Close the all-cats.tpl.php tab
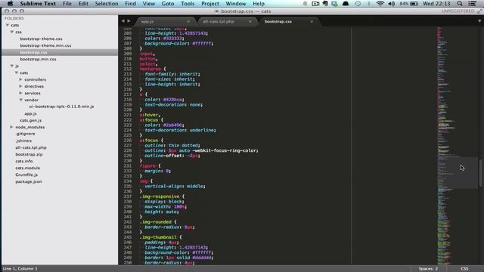The image size is (484, 272). click(x=250, y=22)
